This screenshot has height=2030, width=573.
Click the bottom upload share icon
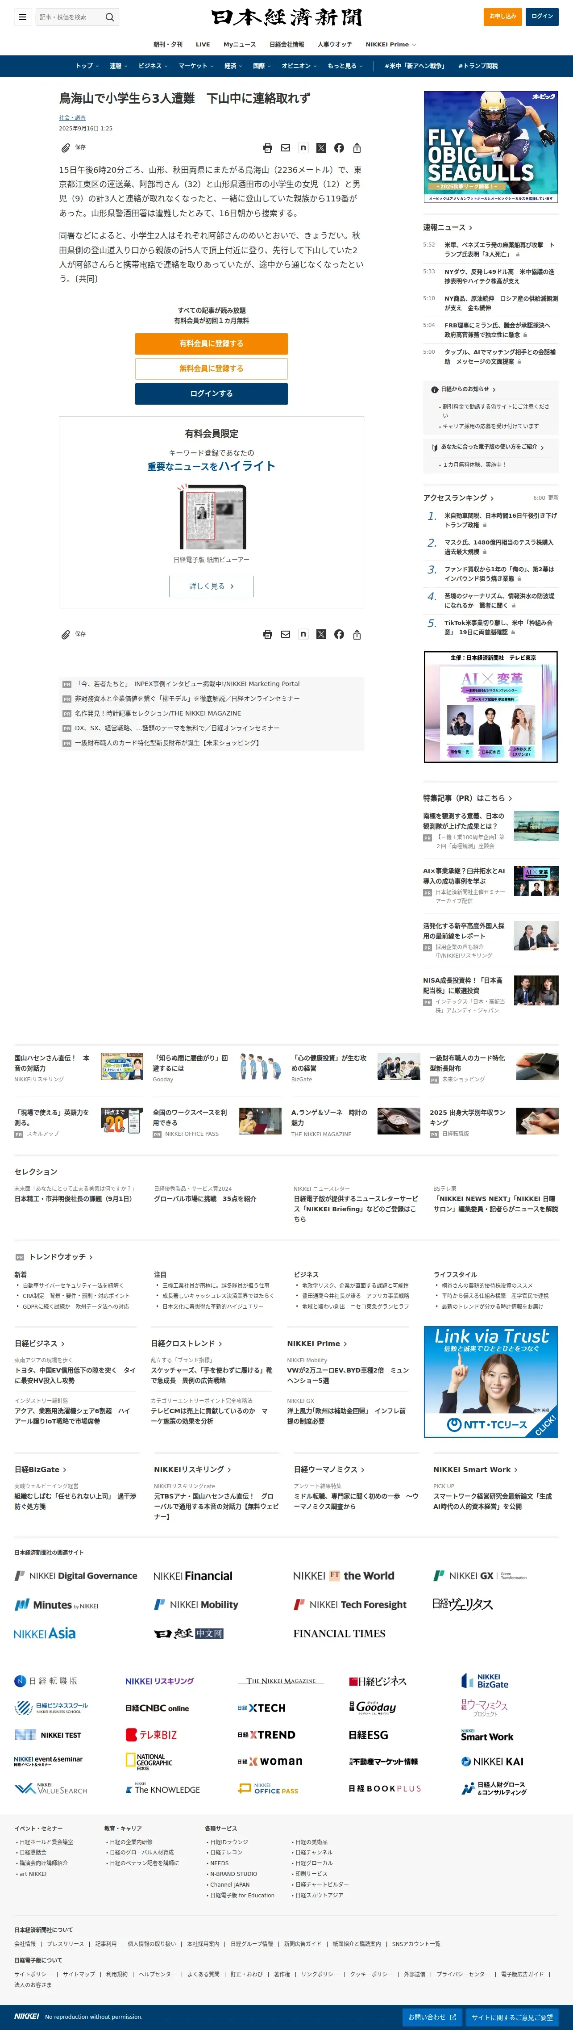click(x=357, y=634)
